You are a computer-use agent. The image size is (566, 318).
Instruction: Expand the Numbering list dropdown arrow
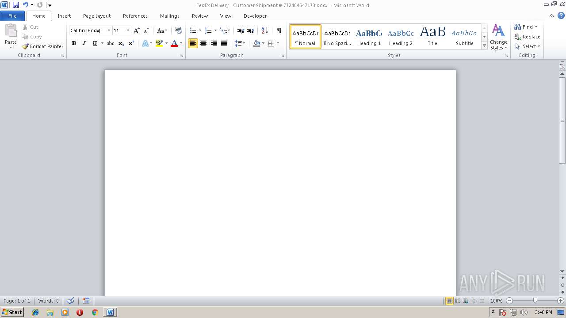click(215, 30)
